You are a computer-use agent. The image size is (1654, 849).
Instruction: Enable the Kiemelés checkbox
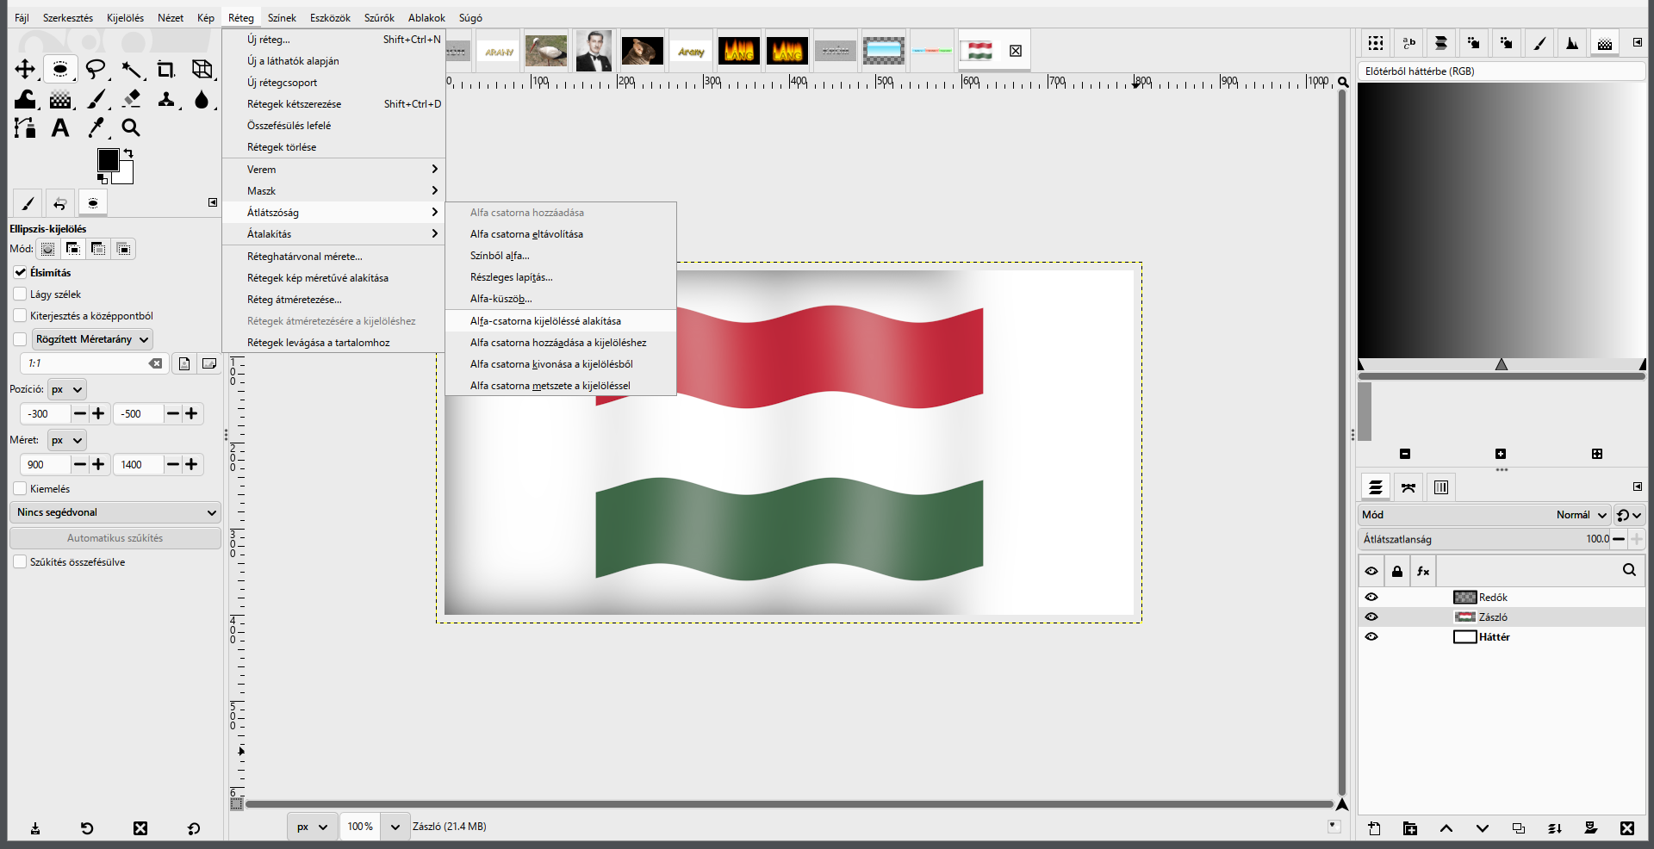pos(20,488)
